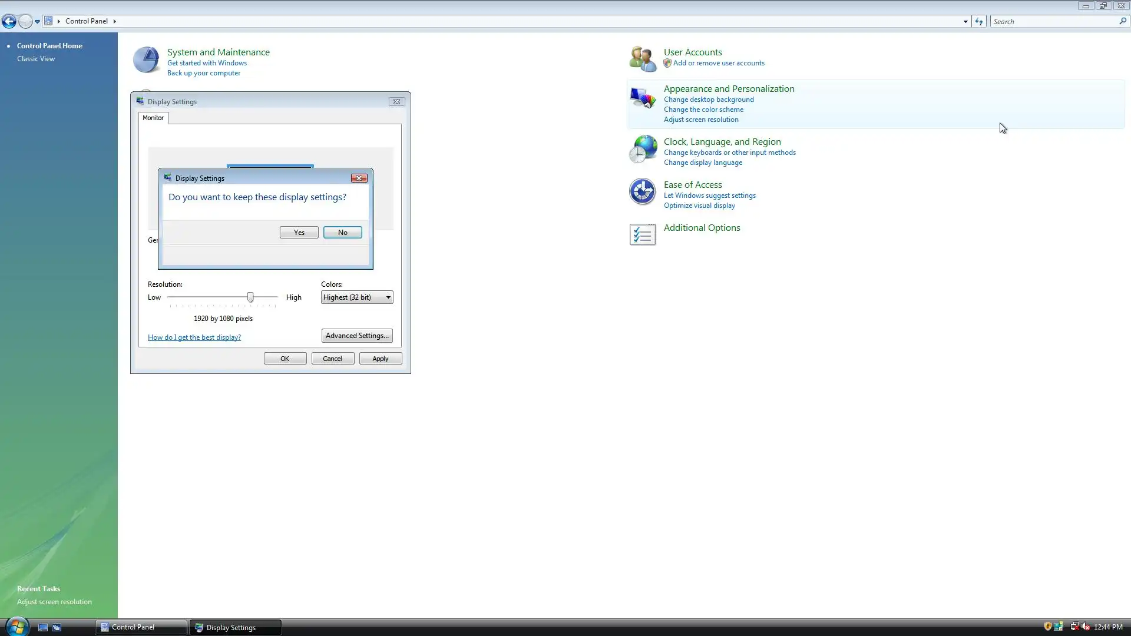Select the Monitor tab
Viewport: 1131px width, 636px height.
click(x=153, y=118)
